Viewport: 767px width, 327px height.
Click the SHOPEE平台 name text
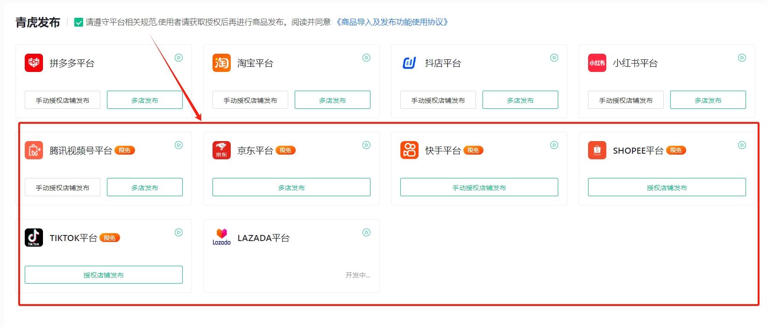(638, 150)
